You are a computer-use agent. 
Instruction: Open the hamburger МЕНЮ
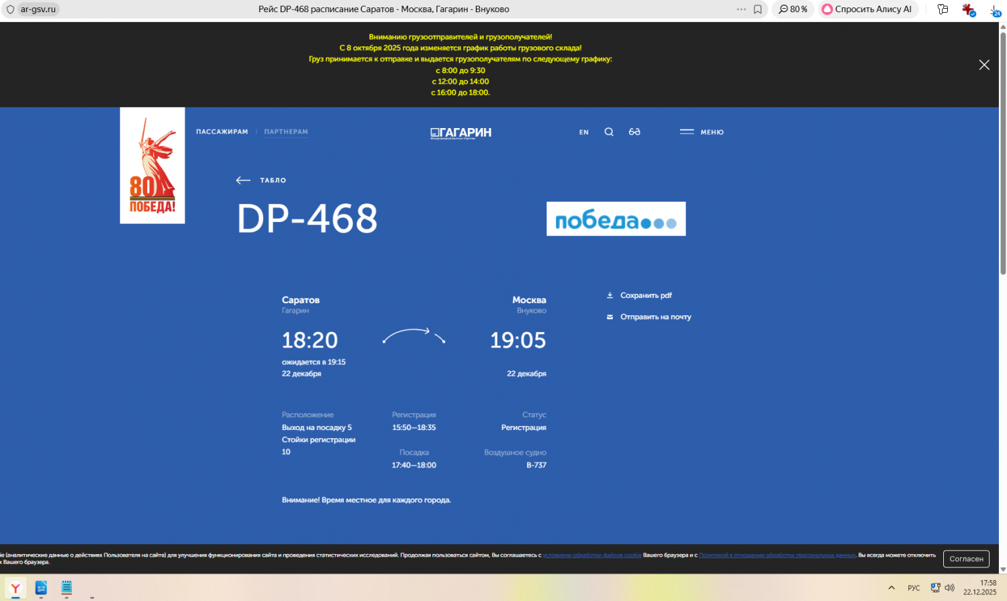click(702, 132)
